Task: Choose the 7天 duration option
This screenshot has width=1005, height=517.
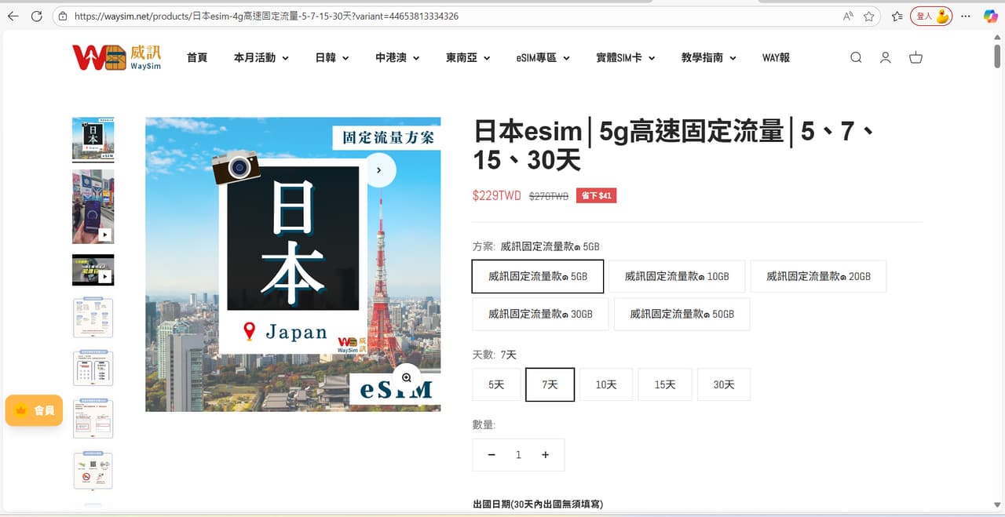Action: 550,384
